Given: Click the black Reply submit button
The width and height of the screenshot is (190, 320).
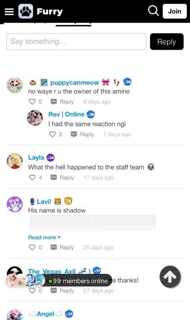Looking at the screenshot, I should click(167, 42).
